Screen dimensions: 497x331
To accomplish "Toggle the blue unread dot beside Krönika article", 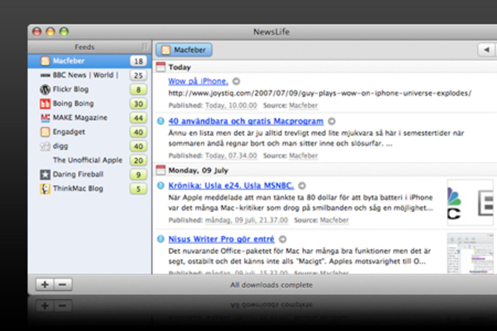I will pos(161,185).
